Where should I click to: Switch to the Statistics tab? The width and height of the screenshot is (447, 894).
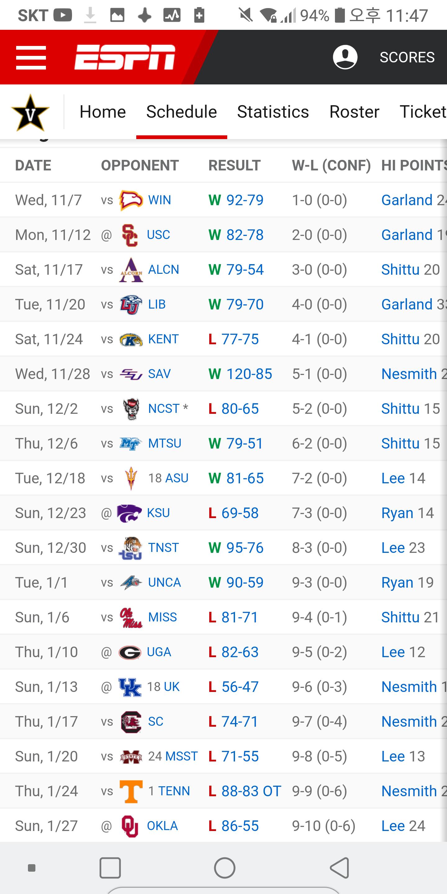click(273, 112)
